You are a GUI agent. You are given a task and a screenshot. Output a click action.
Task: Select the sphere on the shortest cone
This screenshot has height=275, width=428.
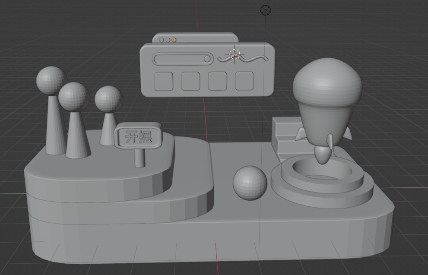click(x=109, y=99)
